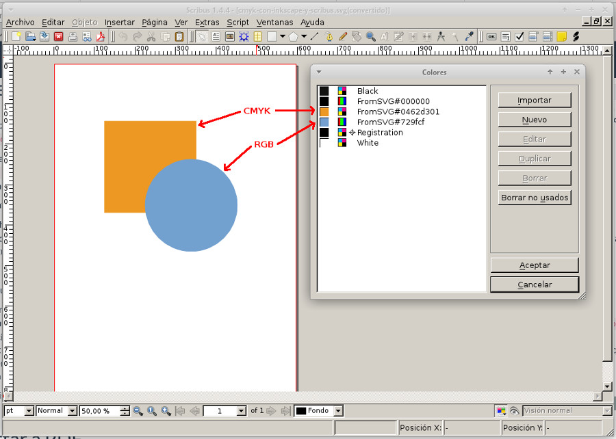This screenshot has height=439, width=616.
Task: Click the PDF link annotation footprints icon
Action: pos(576,36)
